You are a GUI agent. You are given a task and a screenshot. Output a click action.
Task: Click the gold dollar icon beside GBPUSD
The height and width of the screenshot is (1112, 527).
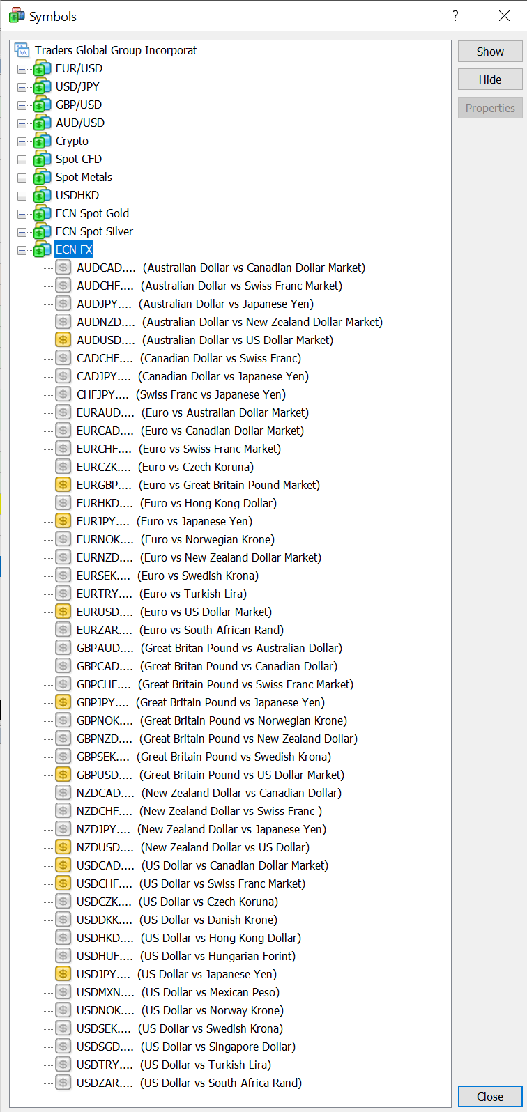(63, 775)
